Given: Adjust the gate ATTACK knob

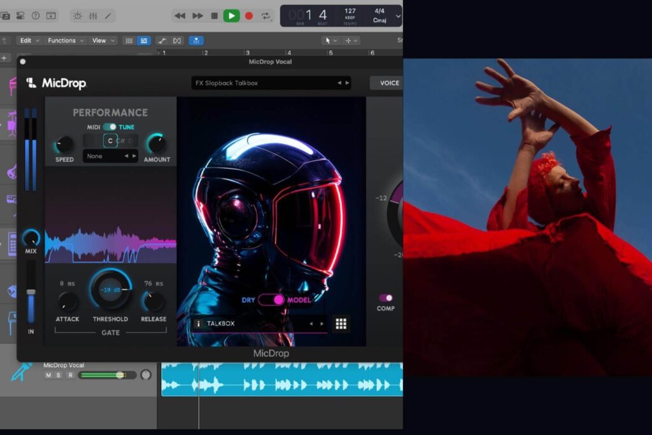Looking at the screenshot, I should pos(67,301).
